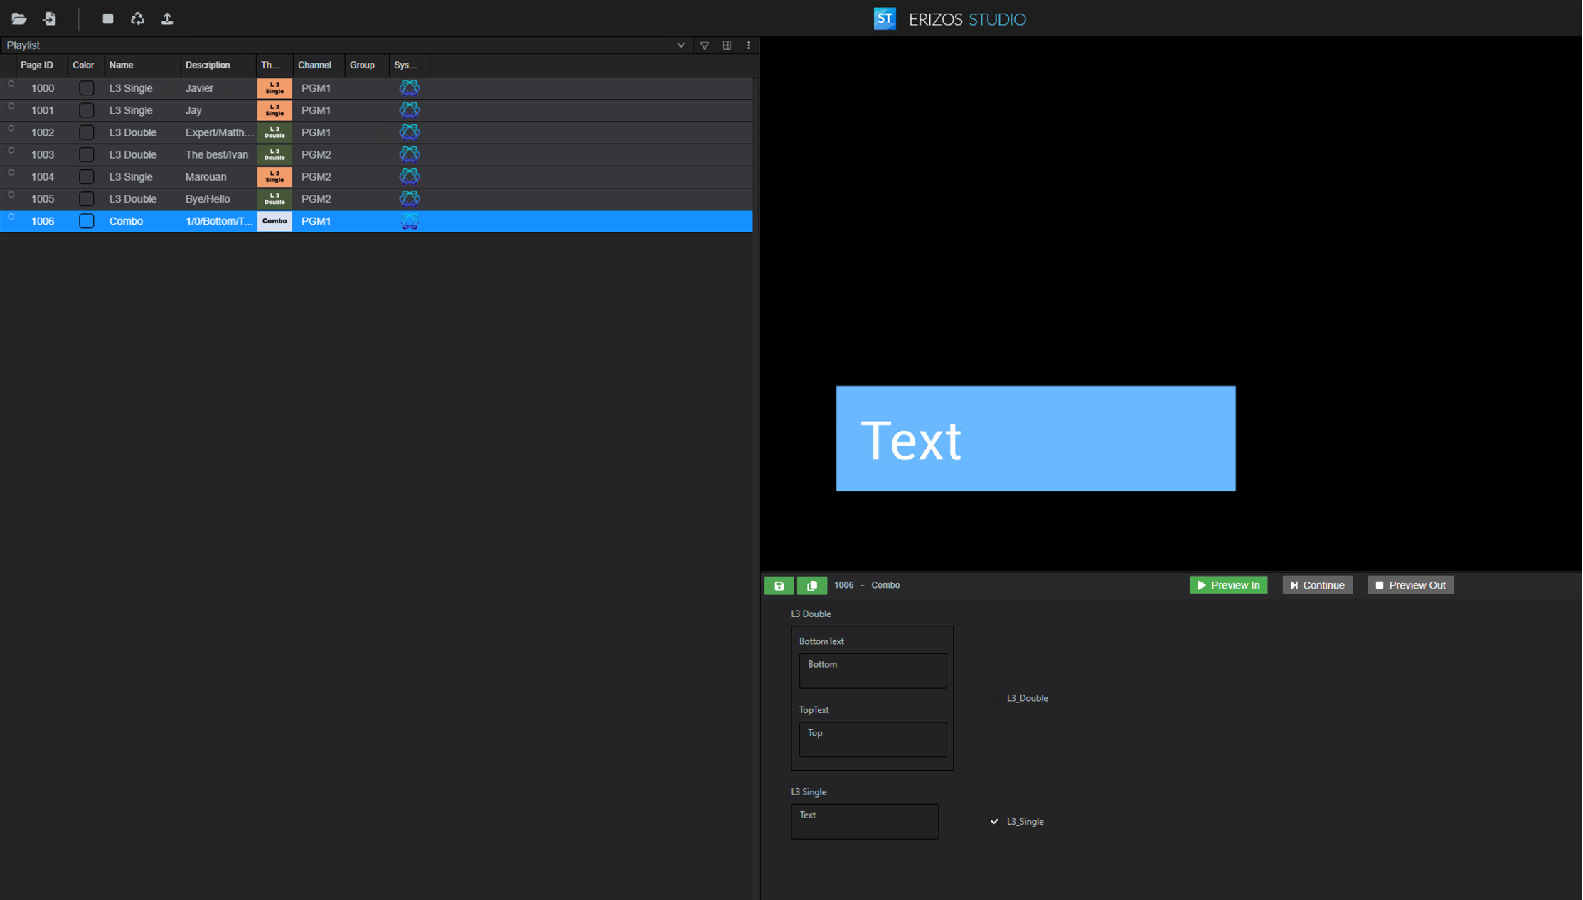The width and height of the screenshot is (1583, 900).
Task: Click the square stop icon in toolbar
Action: point(108,19)
